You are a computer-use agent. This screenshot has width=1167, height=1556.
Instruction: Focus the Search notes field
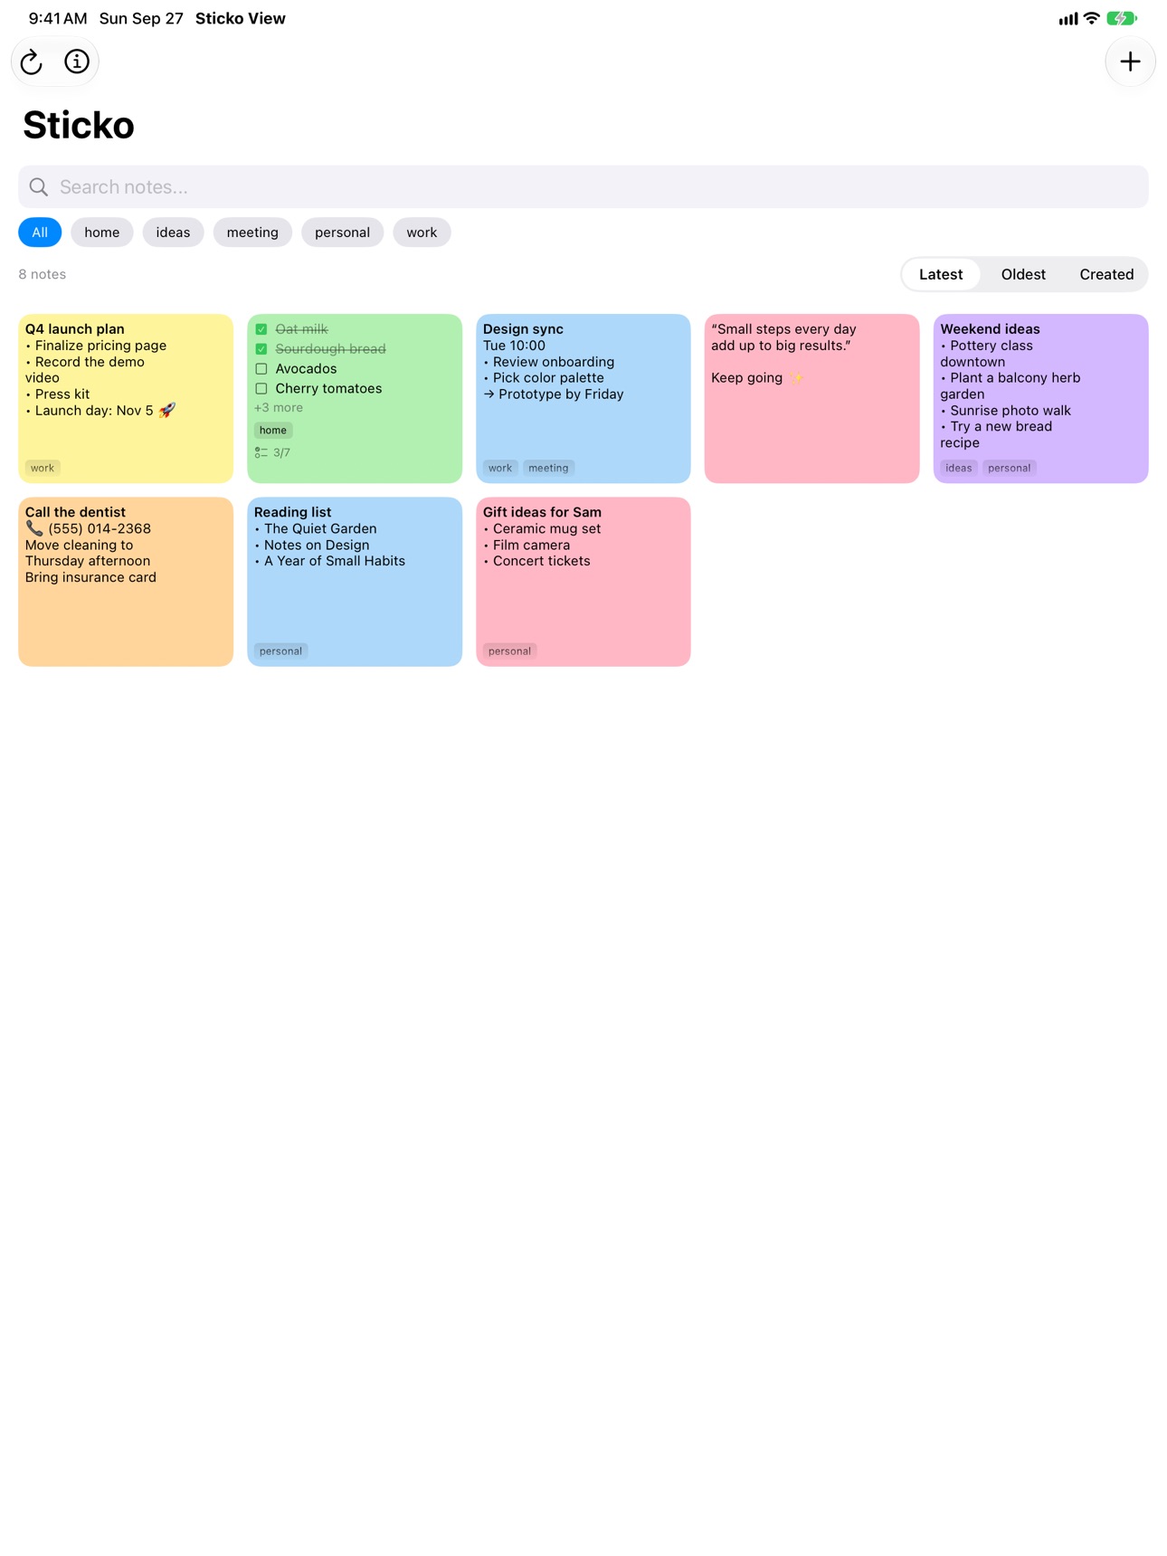583,187
